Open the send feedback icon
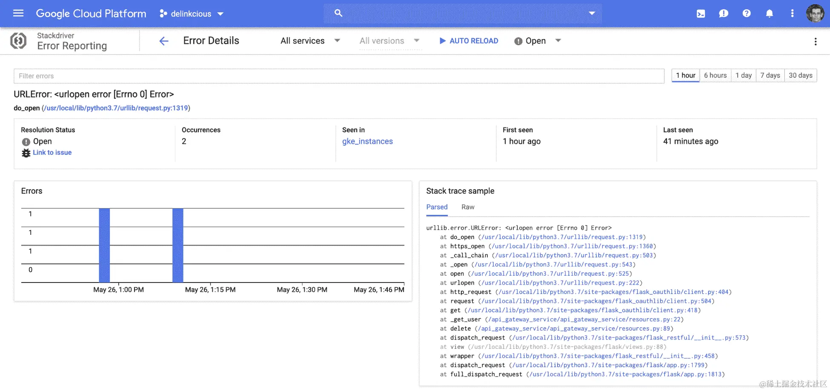The width and height of the screenshot is (830, 391). coord(724,14)
